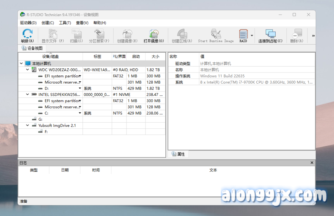Open the dropdown arrow on D: partition
Image resolution: width=334 pixels, height=216 pixels.
pyautogui.click(x=80, y=88)
